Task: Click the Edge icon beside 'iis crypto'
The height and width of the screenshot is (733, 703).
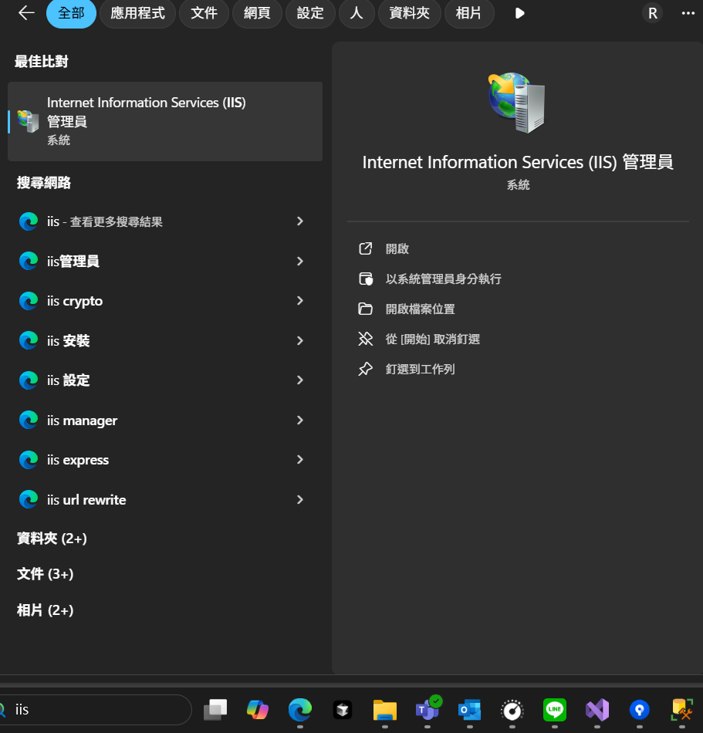Action: pyautogui.click(x=29, y=301)
